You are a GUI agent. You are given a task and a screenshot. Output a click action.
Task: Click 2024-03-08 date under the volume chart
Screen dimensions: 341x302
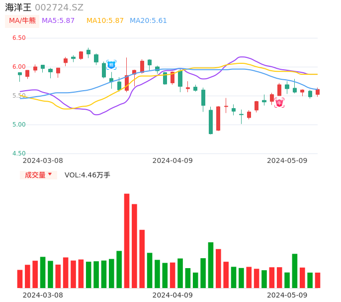pos(43,295)
